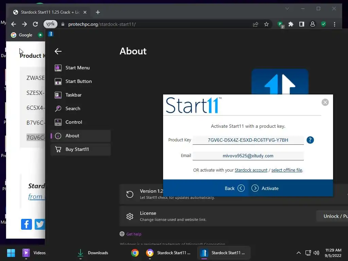This screenshot has height=261, width=348.
Task: Click the Back button in activation dialog
Action: [234, 188]
